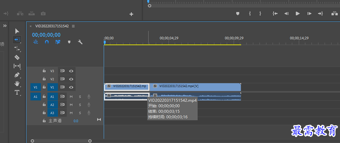Enable voice-over record on A2
The height and width of the screenshot is (143, 340).
(x=89, y=105)
